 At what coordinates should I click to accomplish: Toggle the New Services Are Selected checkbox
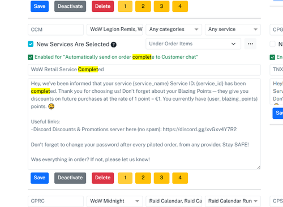tap(31, 44)
